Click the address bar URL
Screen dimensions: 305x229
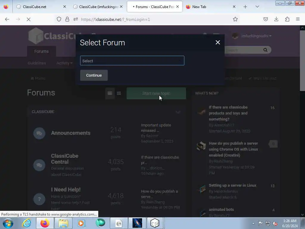[x=115, y=19]
